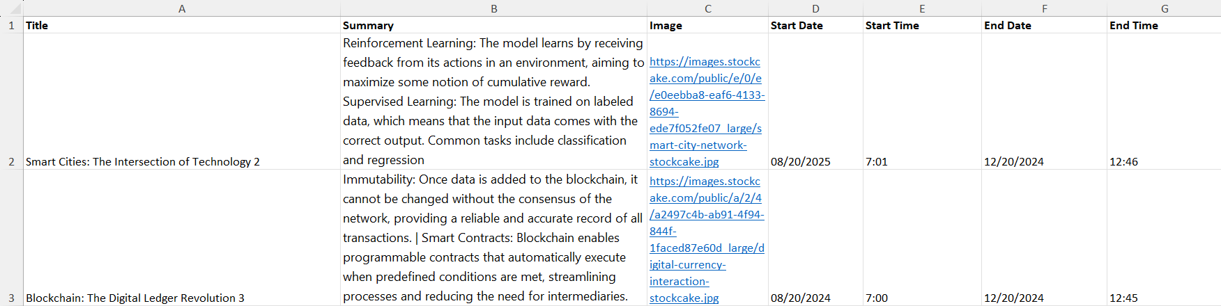Select End Time cell 12:46
Viewport: 1221px width, 306px height.
coord(1164,102)
